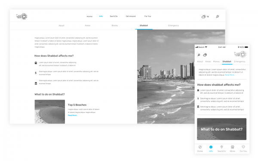Open Get Around in top navigation
Image resolution: width=258 pixels, height=161 pixels.
tap(131, 16)
